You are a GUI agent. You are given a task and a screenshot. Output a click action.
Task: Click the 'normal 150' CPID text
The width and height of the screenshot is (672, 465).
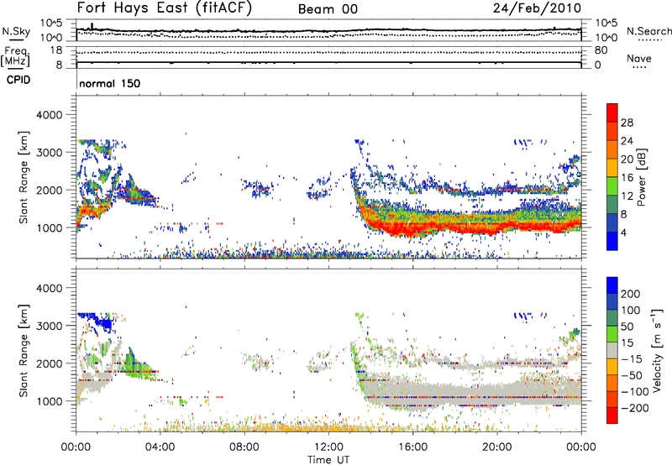pyautogui.click(x=110, y=83)
